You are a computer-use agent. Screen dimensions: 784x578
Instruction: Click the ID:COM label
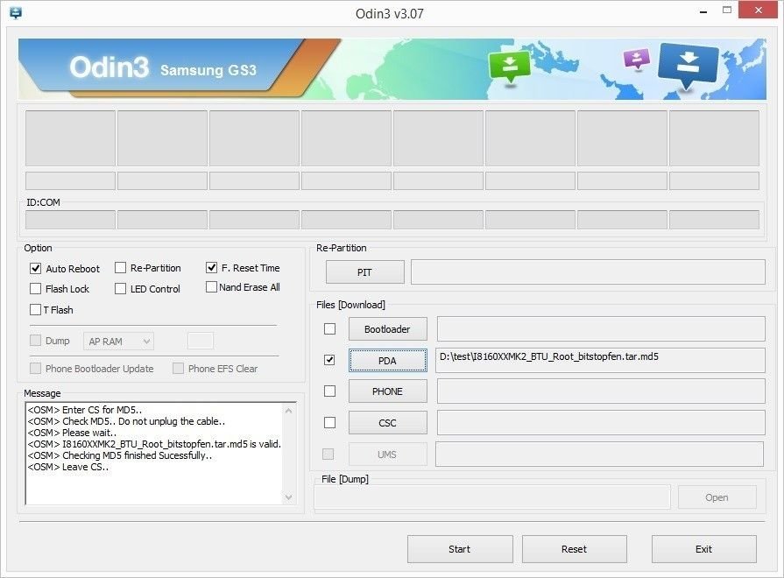[43, 202]
